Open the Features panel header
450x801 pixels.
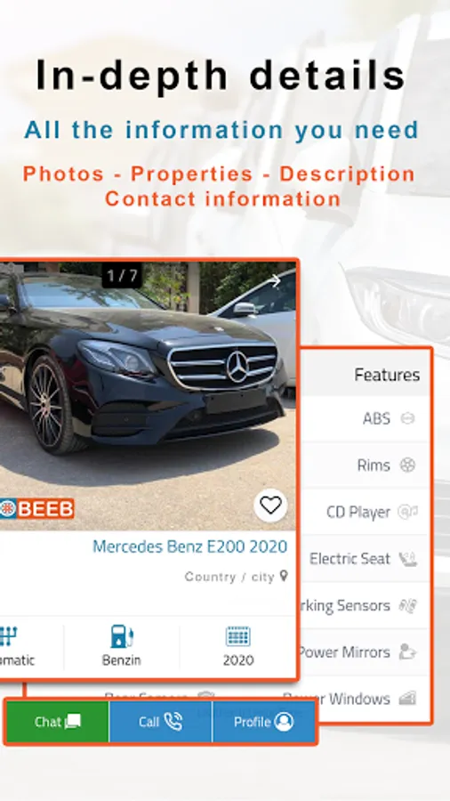tap(365, 375)
